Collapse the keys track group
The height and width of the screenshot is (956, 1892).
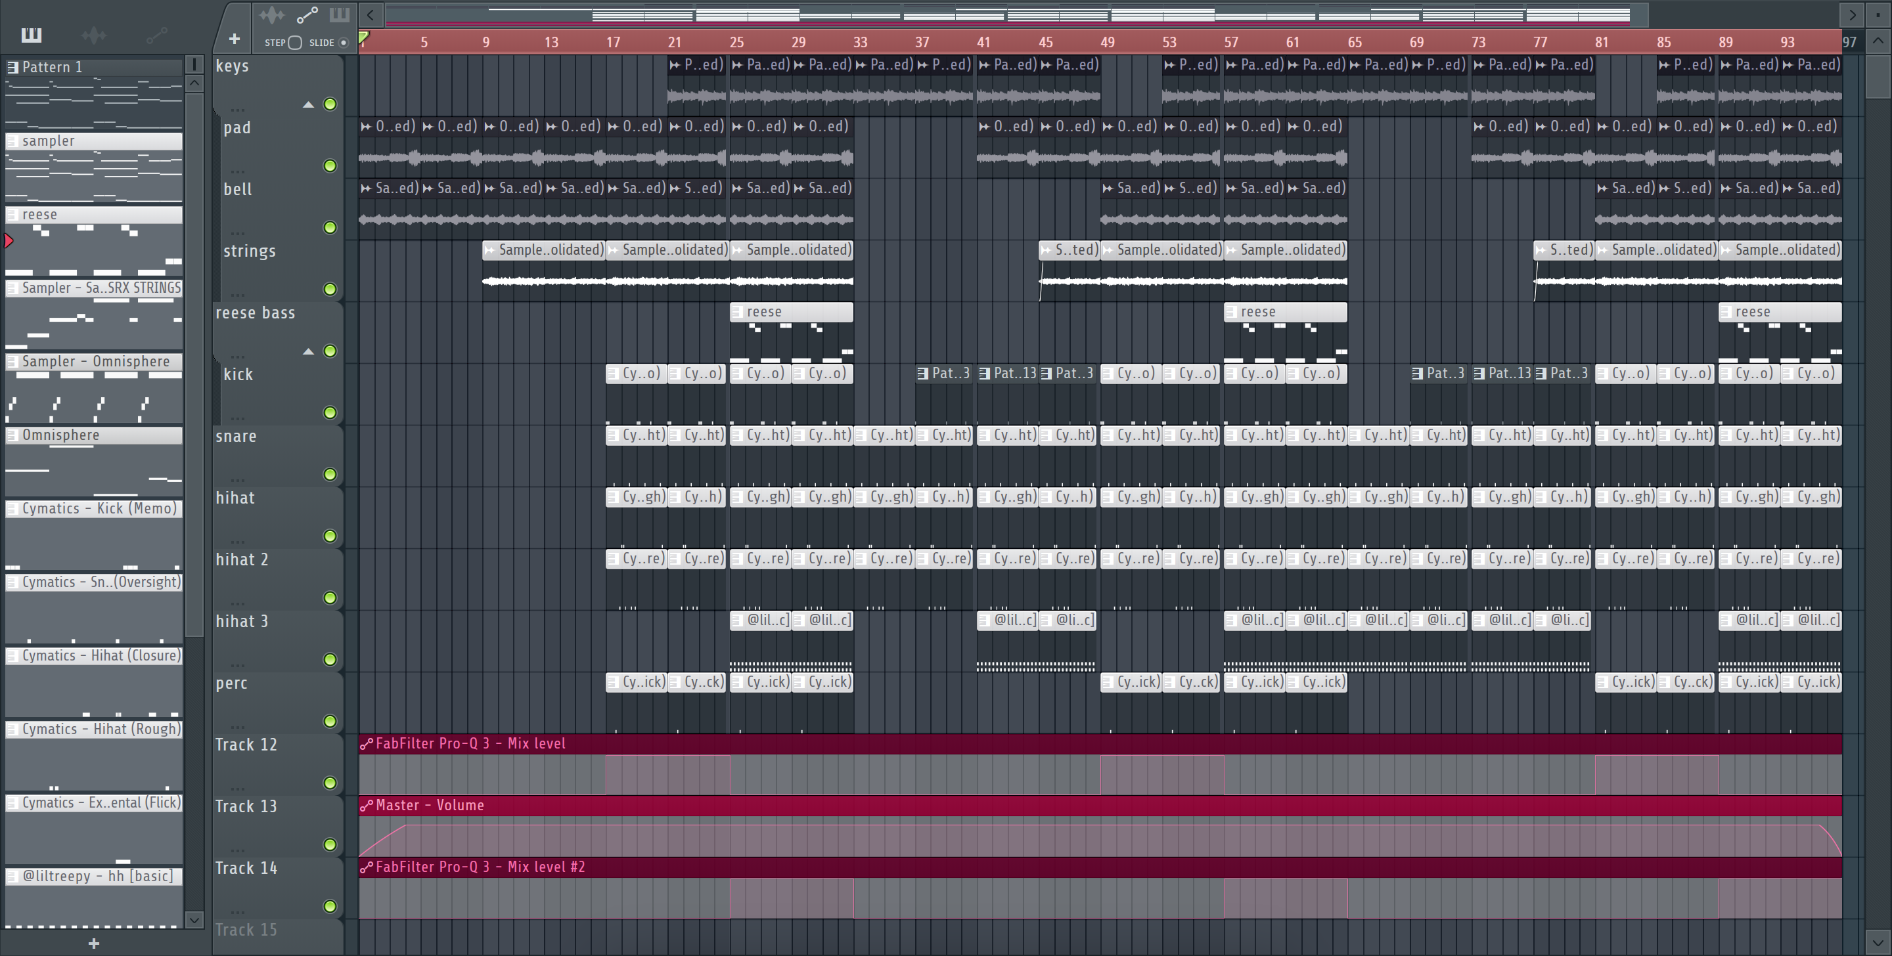[x=309, y=105]
